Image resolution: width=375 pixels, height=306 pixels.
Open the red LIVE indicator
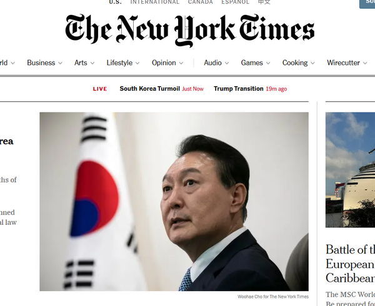click(100, 89)
